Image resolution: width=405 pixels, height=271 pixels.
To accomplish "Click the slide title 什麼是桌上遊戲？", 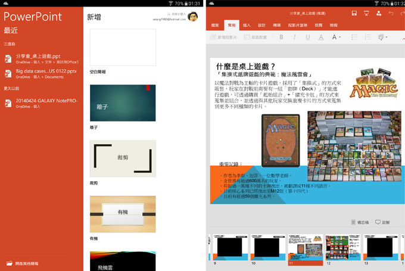I will (245, 66).
